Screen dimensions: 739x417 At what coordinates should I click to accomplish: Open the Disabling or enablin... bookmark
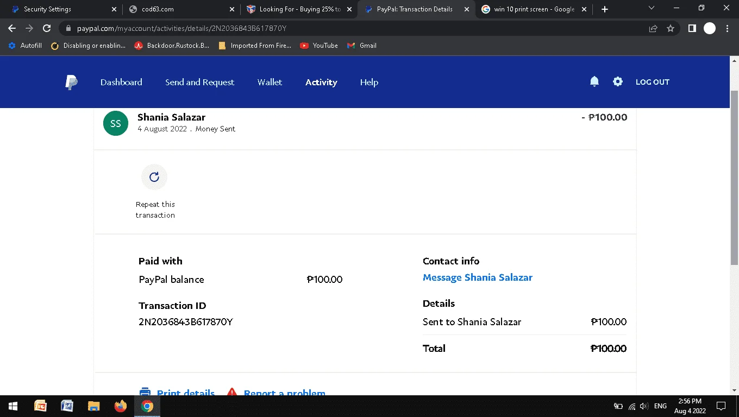(x=88, y=46)
